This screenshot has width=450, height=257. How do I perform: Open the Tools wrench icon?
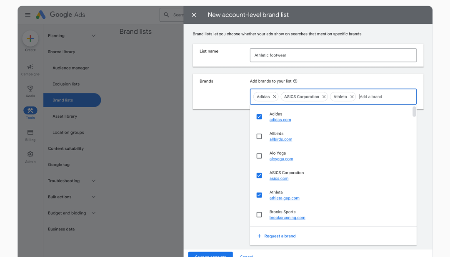[x=30, y=111]
